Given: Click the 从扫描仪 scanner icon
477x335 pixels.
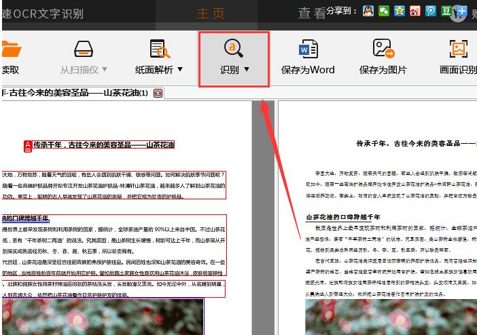Looking at the screenshot, I should 85,49.
